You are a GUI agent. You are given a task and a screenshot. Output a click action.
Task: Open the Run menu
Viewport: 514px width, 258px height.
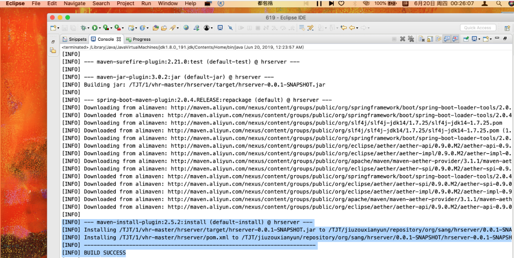(146, 3)
